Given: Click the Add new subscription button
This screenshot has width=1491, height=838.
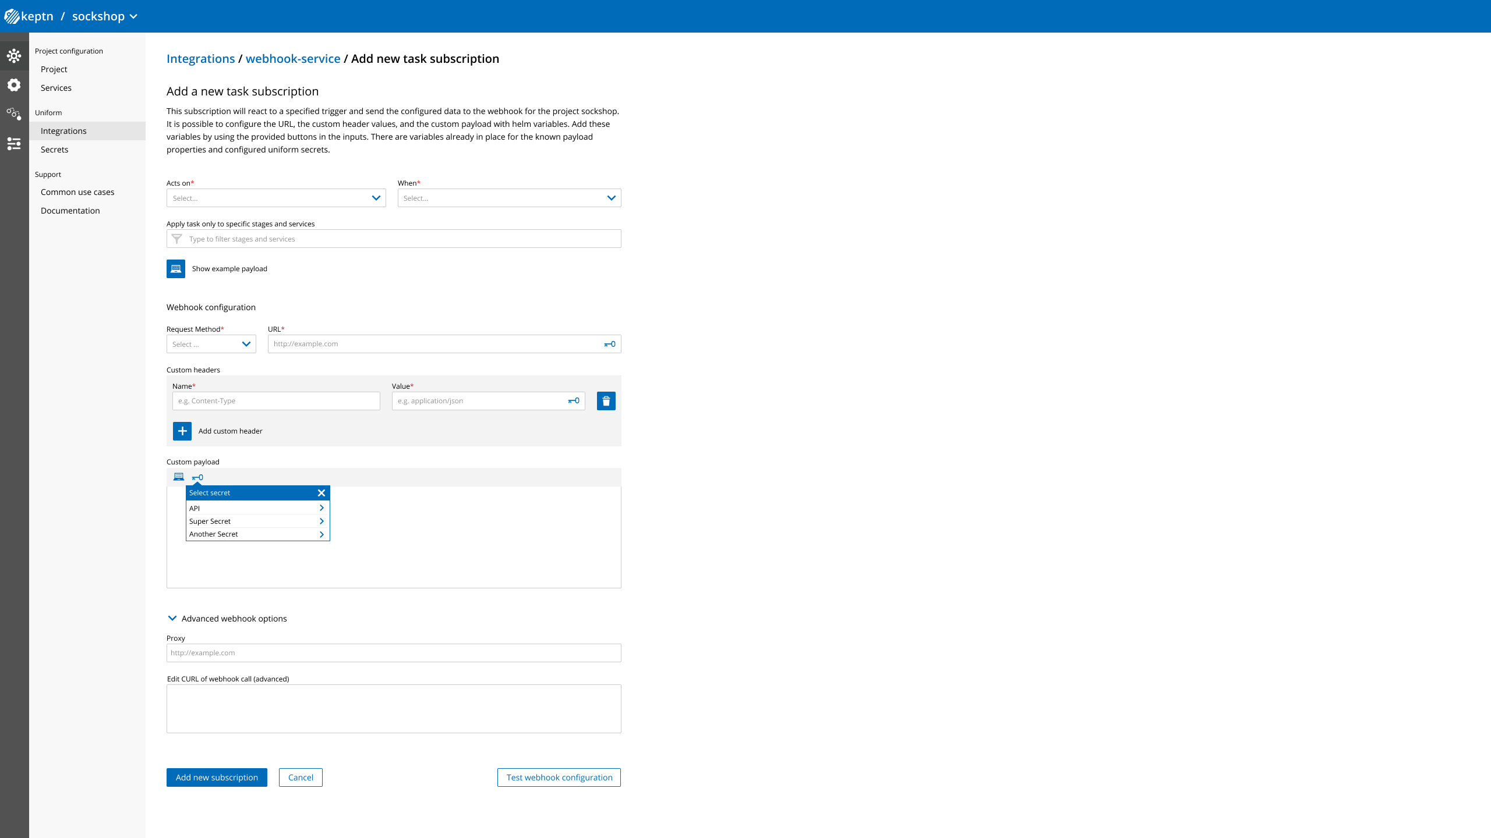Looking at the screenshot, I should pyautogui.click(x=216, y=777).
